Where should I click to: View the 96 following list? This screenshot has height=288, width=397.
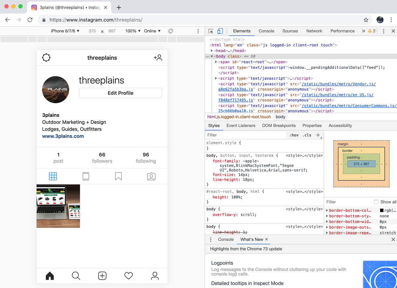[146, 158]
